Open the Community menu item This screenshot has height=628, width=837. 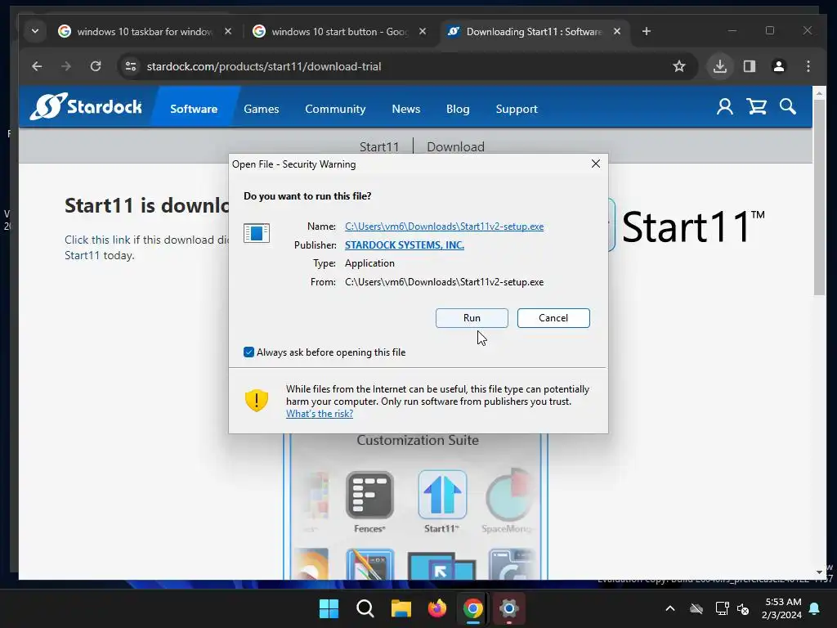pos(335,109)
